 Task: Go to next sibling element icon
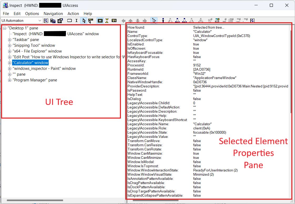click(x=145, y=20)
